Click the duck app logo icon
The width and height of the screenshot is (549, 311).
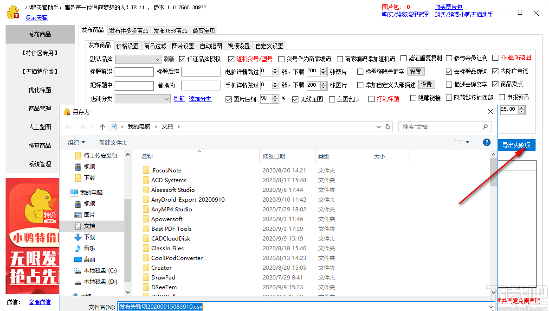13,12
